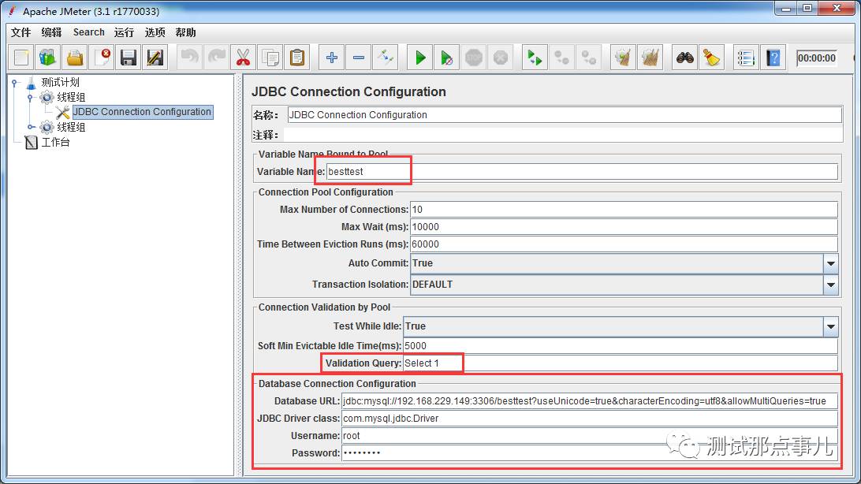Click Start no pauses icon
Screen dimensions: 861x484
tap(447, 58)
